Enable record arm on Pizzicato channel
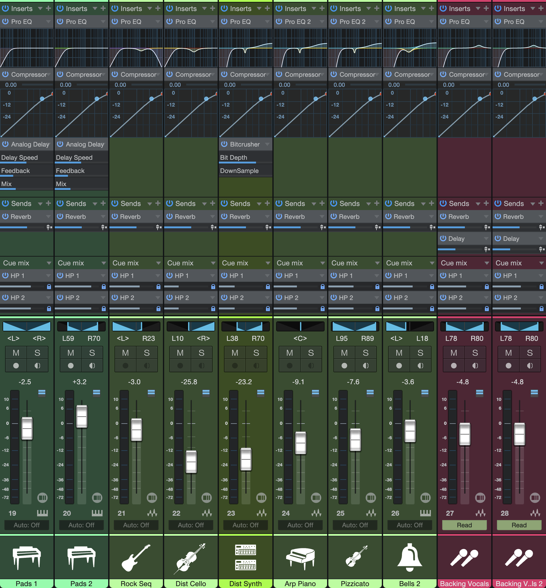Viewport: 546px width, 588px height. point(344,366)
